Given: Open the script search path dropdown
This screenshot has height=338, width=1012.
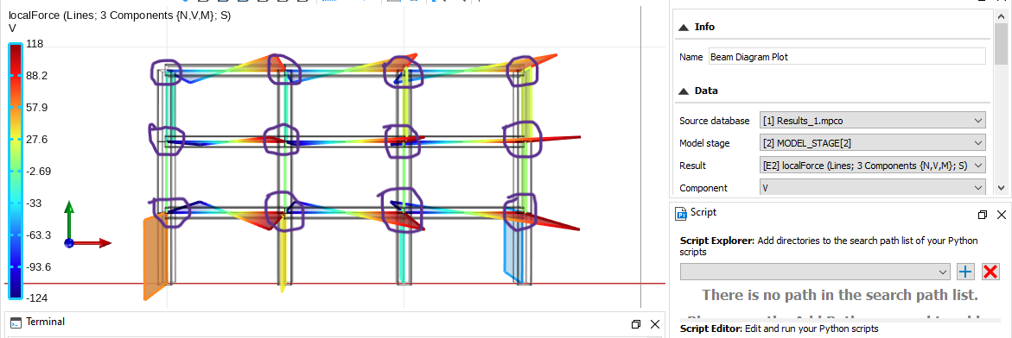Looking at the screenshot, I should click(815, 272).
